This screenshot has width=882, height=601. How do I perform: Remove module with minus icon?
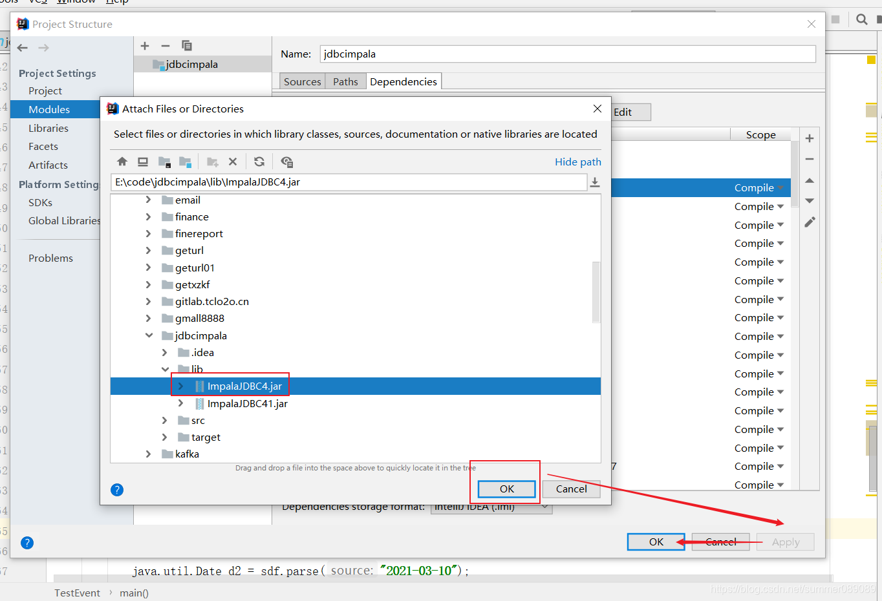click(166, 46)
